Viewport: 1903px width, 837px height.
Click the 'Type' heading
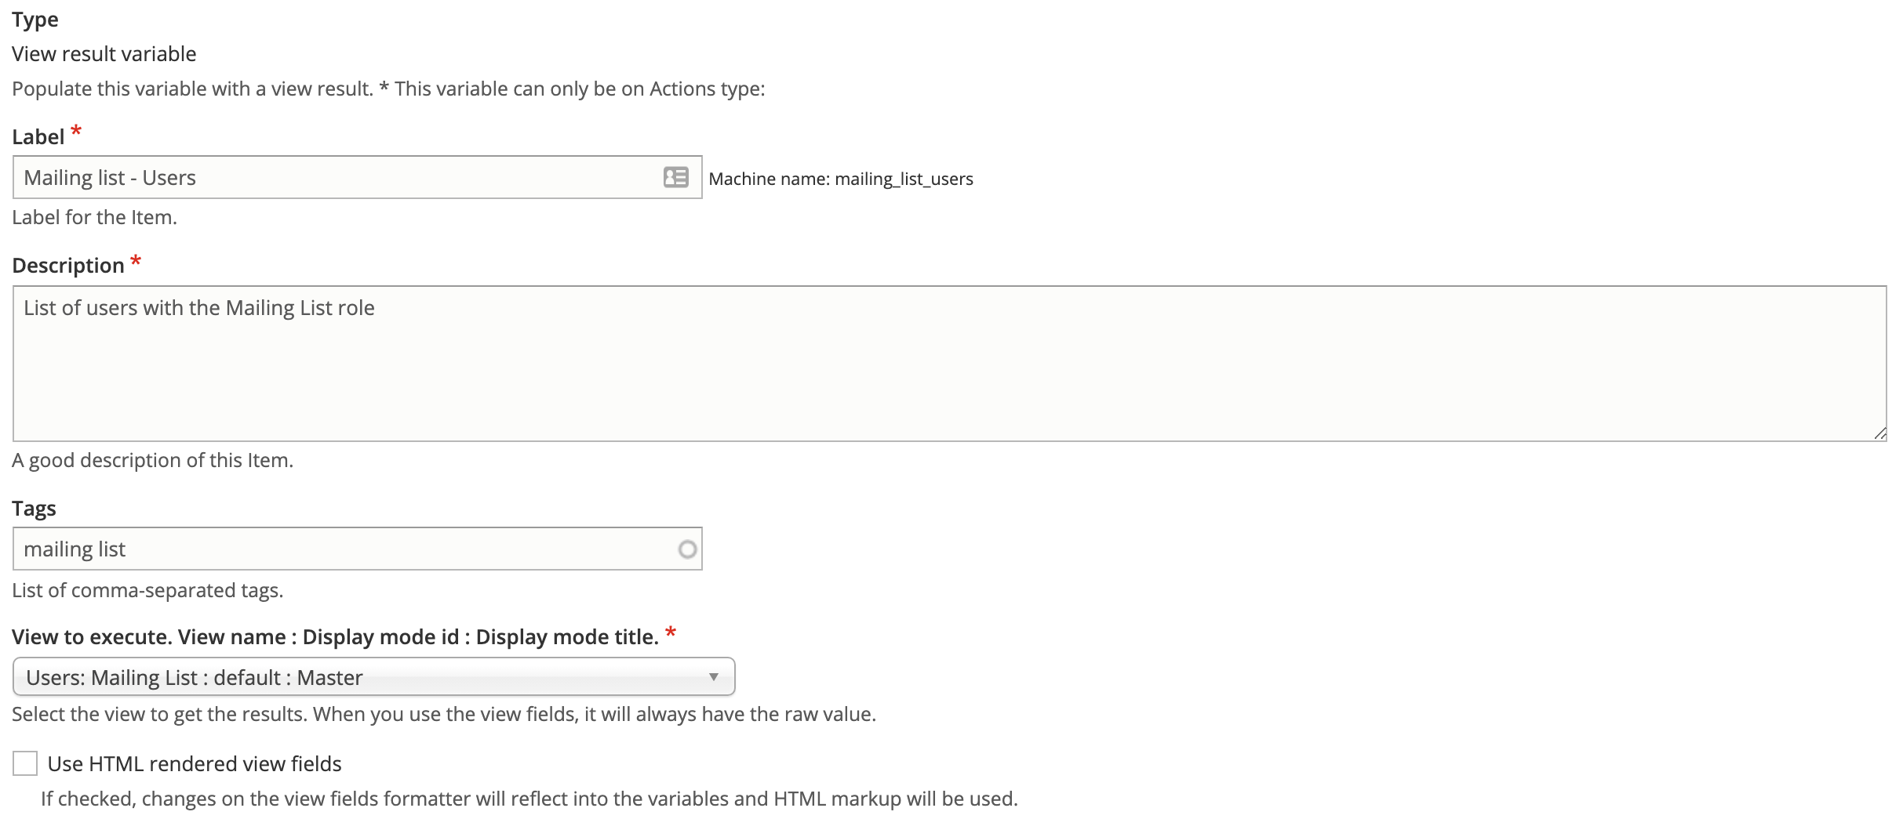click(35, 20)
